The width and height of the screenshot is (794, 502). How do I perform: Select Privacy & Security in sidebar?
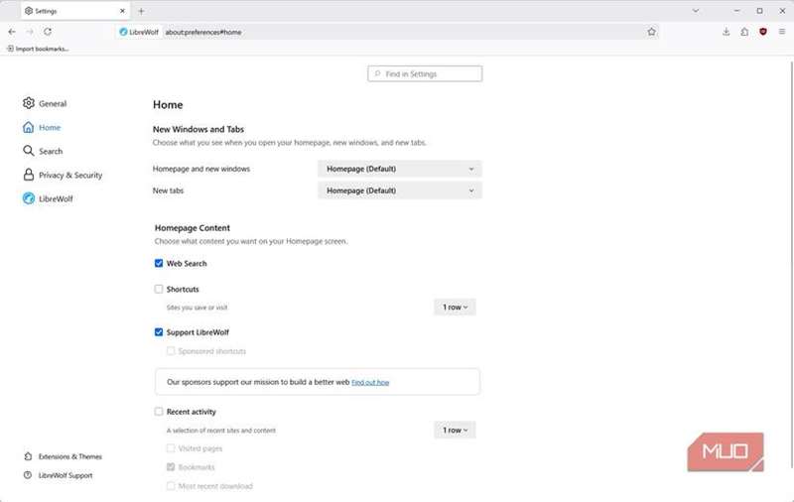pos(69,176)
